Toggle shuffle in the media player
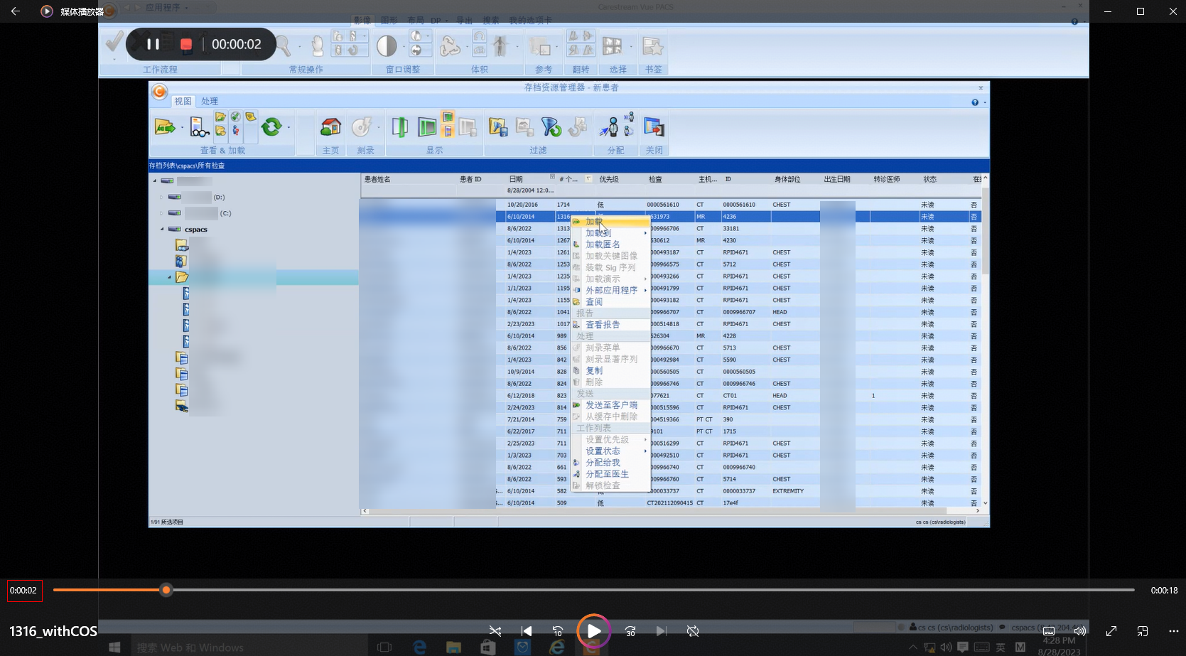This screenshot has height=656, width=1186. (495, 631)
